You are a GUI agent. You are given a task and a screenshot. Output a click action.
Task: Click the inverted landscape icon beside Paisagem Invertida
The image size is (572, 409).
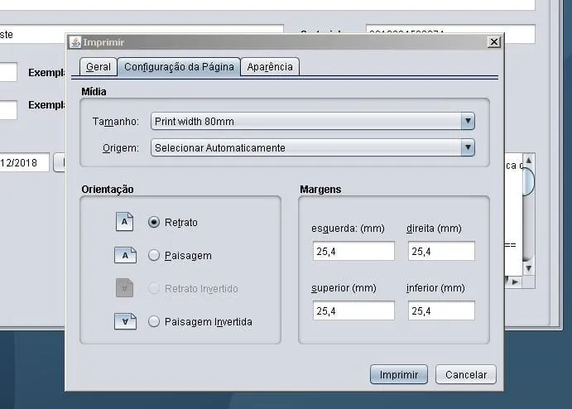[x=126, y=321]
